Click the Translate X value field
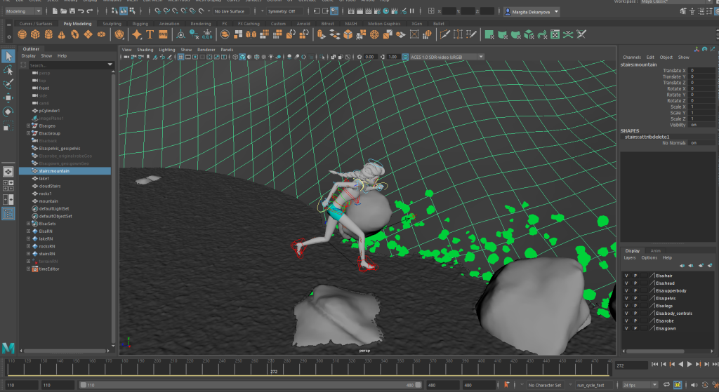Screen dimensions: 719x392 [701, 71]
